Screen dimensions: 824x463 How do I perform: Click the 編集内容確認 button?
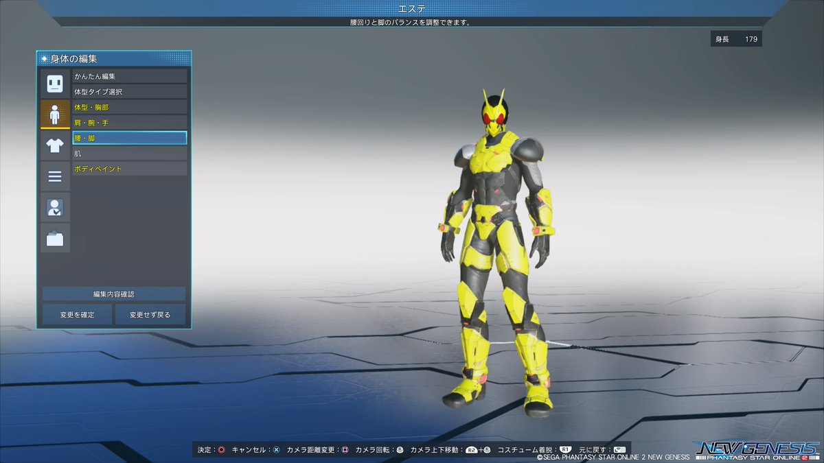pyautogui.click(x=114, y=294)
